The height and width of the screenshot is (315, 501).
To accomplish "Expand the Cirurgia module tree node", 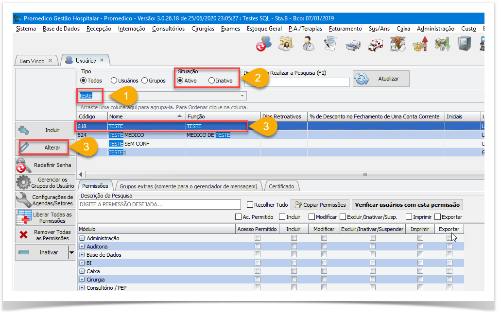I will (82, 280).
